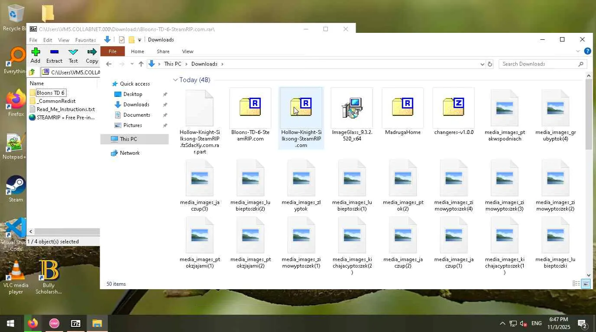Open Quick access in navigation pane
Viewport: 596px width, 332px height.
click(x=135, y=84)
